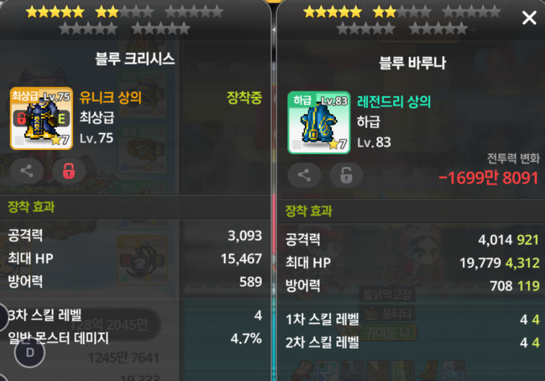Open the 유니크 상의 Lv.75 item thumbnail
Viewport: 545px width, 381px height.
point(42,118)
